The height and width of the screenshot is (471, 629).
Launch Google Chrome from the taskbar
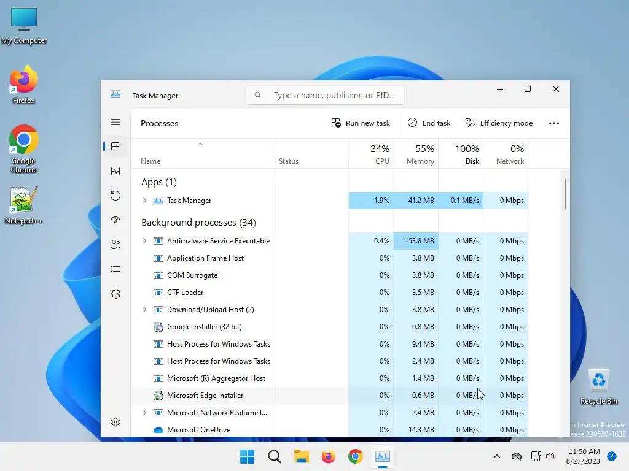click(356, 456)
